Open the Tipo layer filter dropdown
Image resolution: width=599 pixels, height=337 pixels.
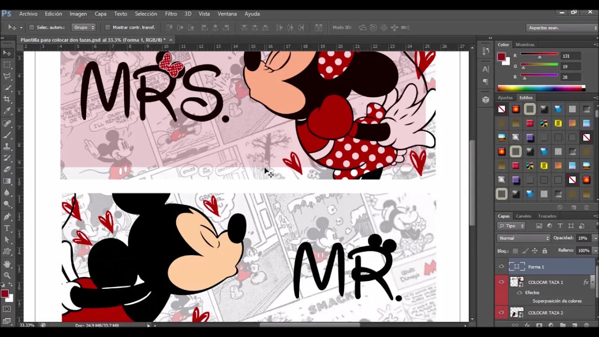coord(511,226)
